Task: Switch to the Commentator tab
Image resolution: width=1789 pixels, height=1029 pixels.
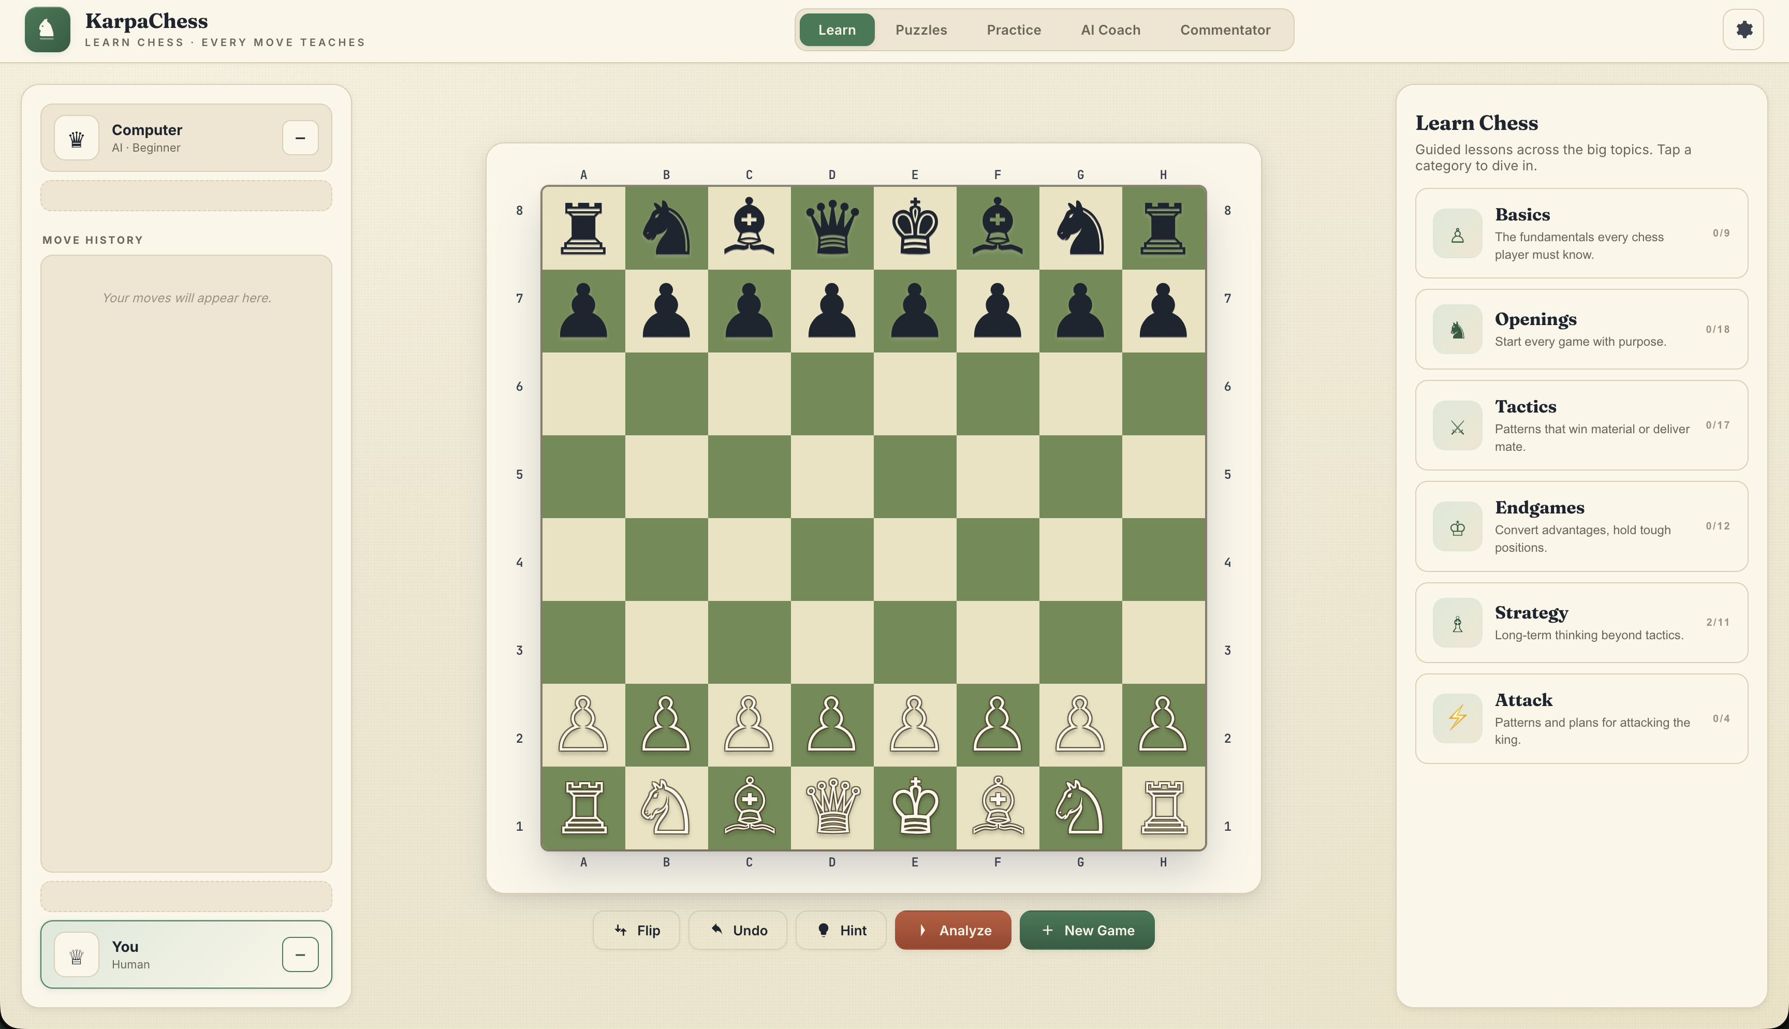Action: (x=1224, y=30)
